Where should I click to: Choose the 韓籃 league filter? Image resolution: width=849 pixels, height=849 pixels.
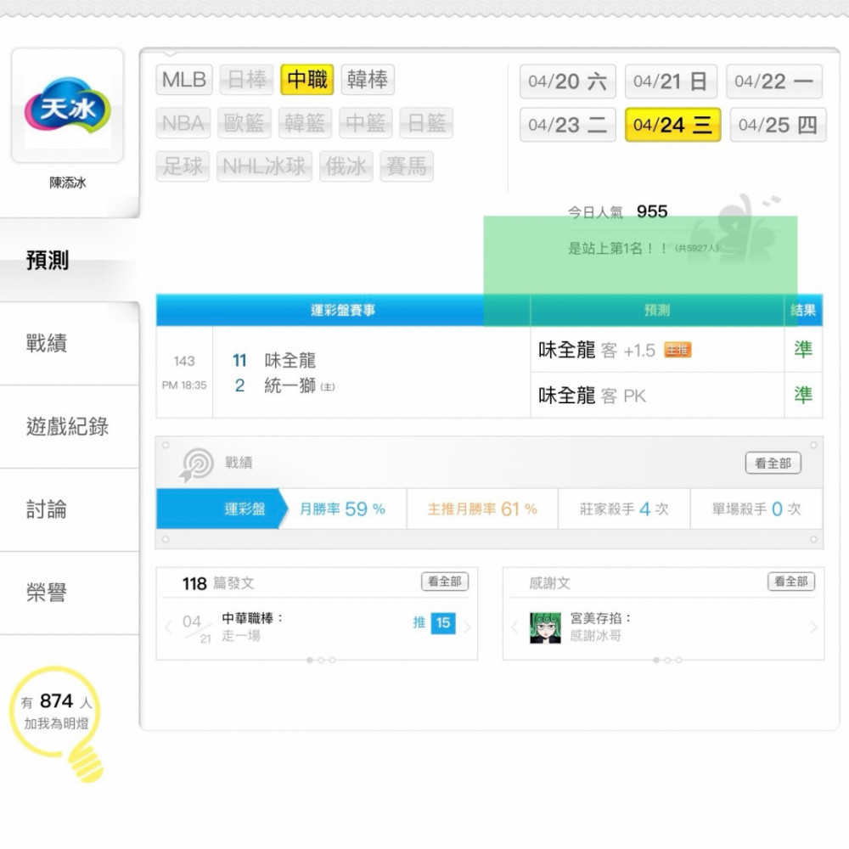point(305,123)
